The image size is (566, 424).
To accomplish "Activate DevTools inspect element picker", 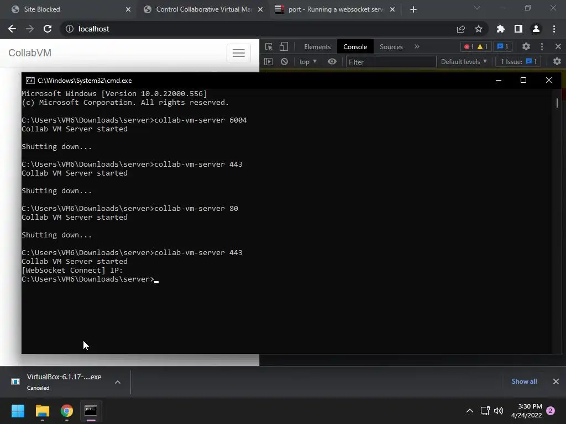I will click(269, 46).
